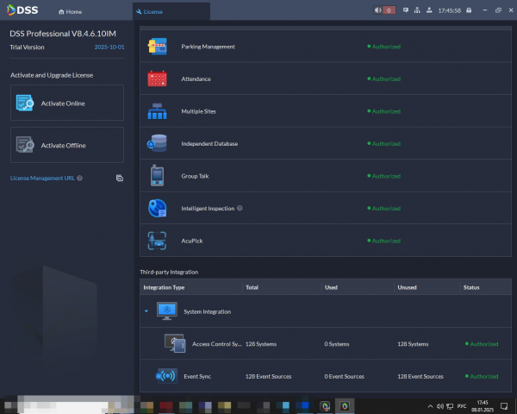Click the 0 Event Sources used value
Viewport: 517px width, 414px height.
coord(344,377)
